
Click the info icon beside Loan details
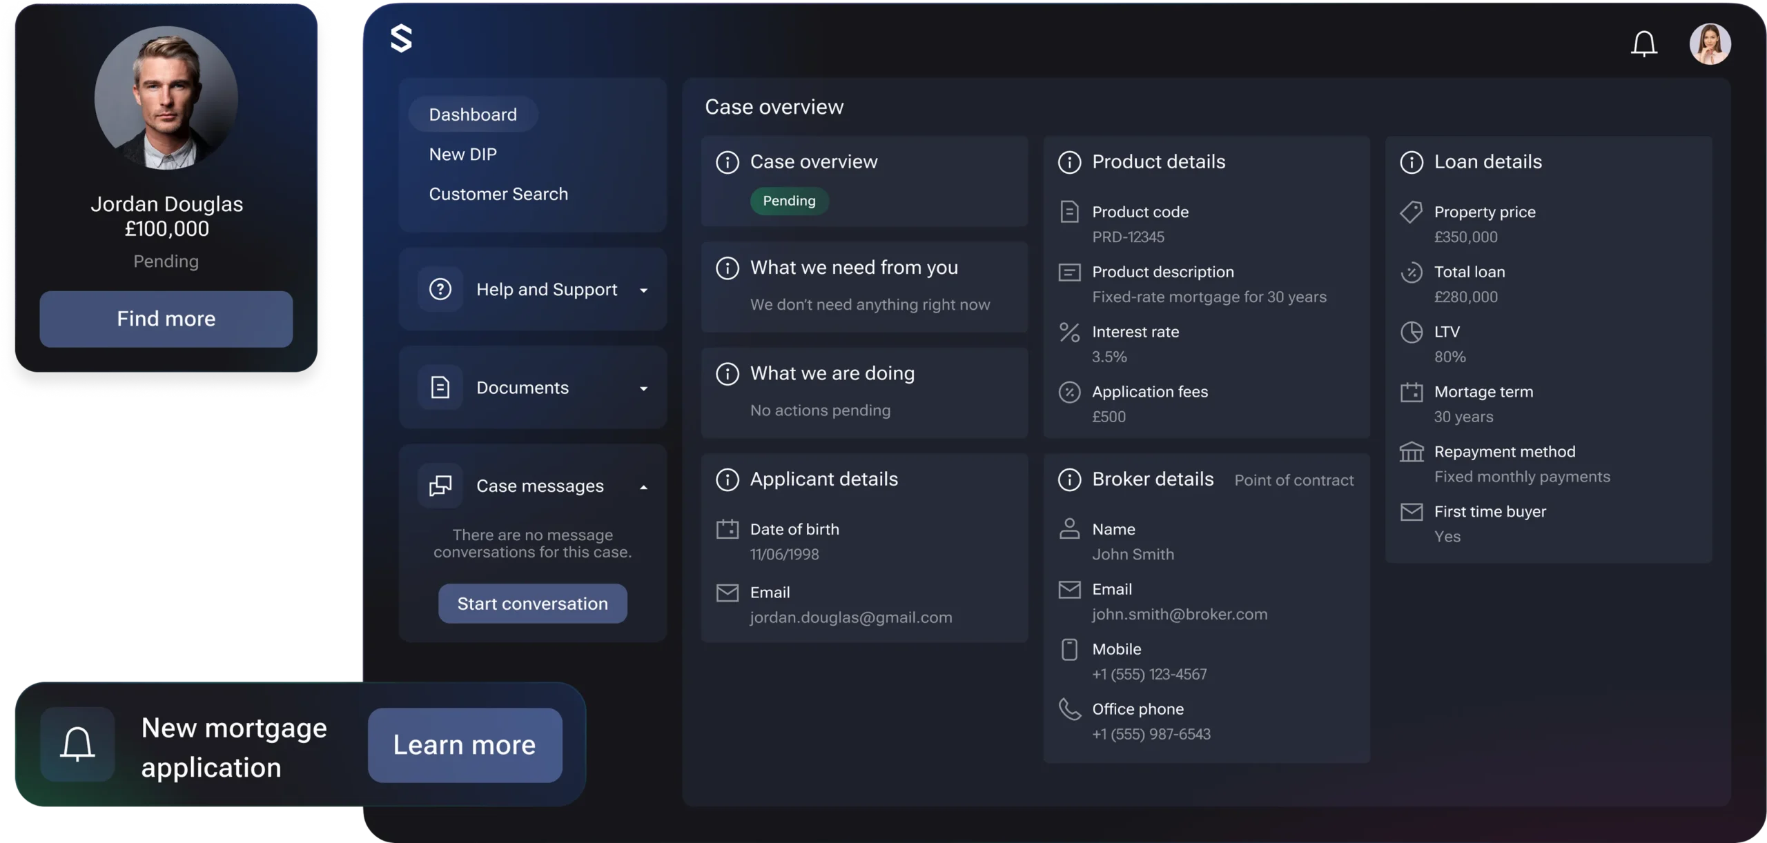point(1411,162)
